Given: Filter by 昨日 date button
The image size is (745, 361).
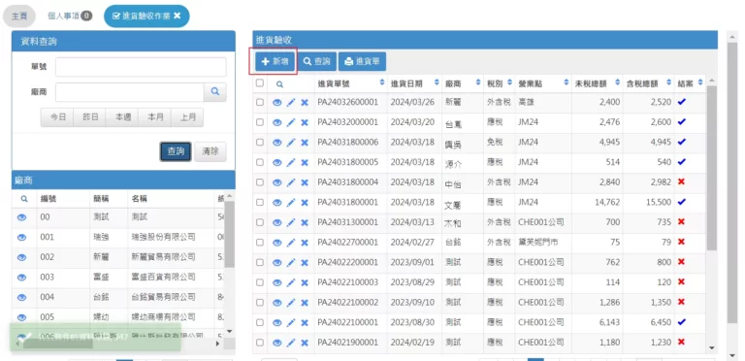Looking at the screenshot, I should click(90, 117).
